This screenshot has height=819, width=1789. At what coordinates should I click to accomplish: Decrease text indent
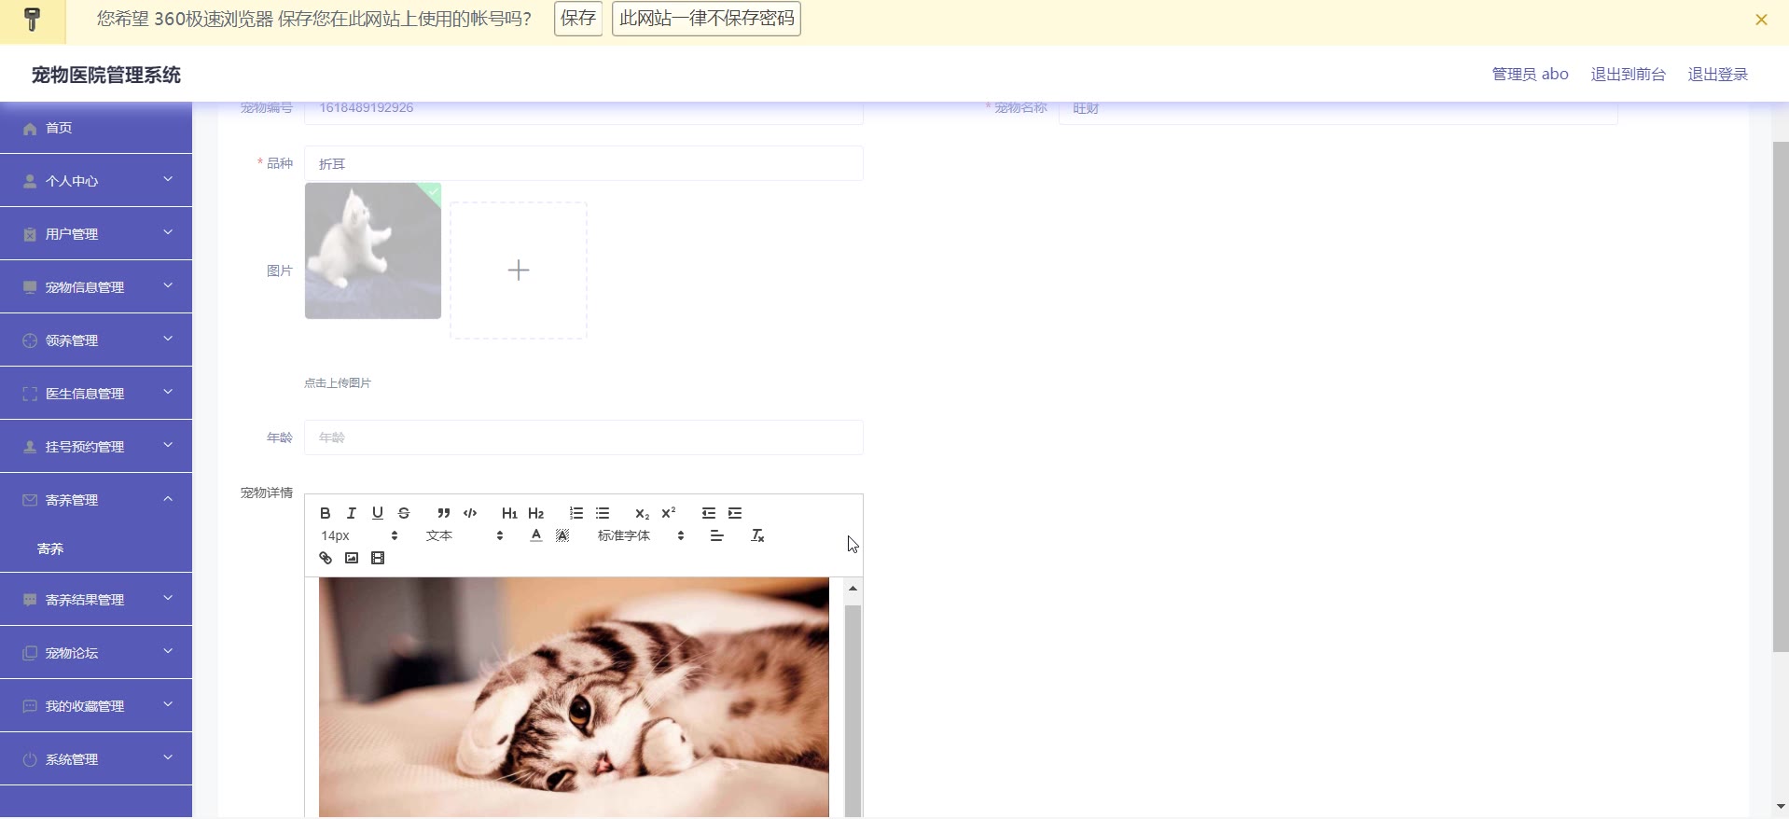[709, 513]
